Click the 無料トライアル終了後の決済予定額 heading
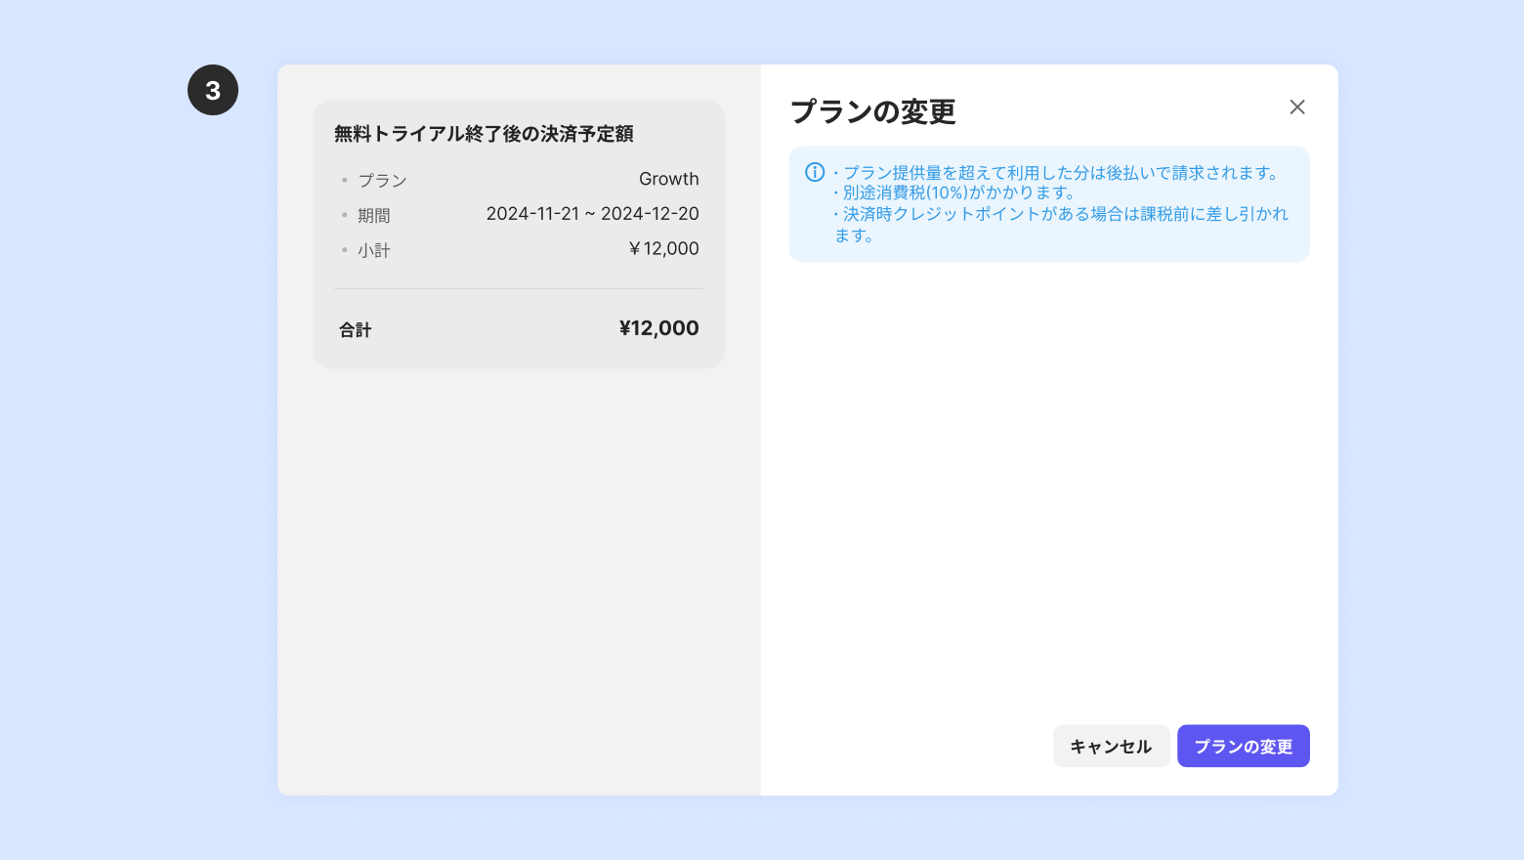Image resolution: width=1524 pixels, height=860 pixels. tap(484, 134)
